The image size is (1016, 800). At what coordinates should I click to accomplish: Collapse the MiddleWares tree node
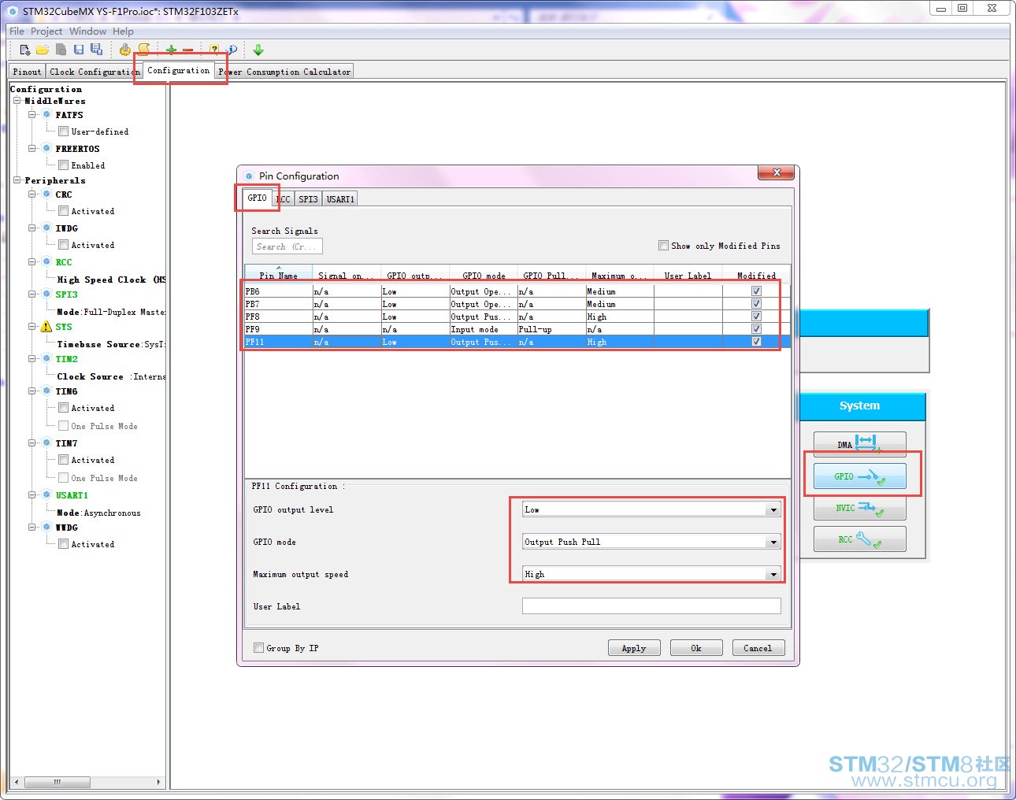17,101
